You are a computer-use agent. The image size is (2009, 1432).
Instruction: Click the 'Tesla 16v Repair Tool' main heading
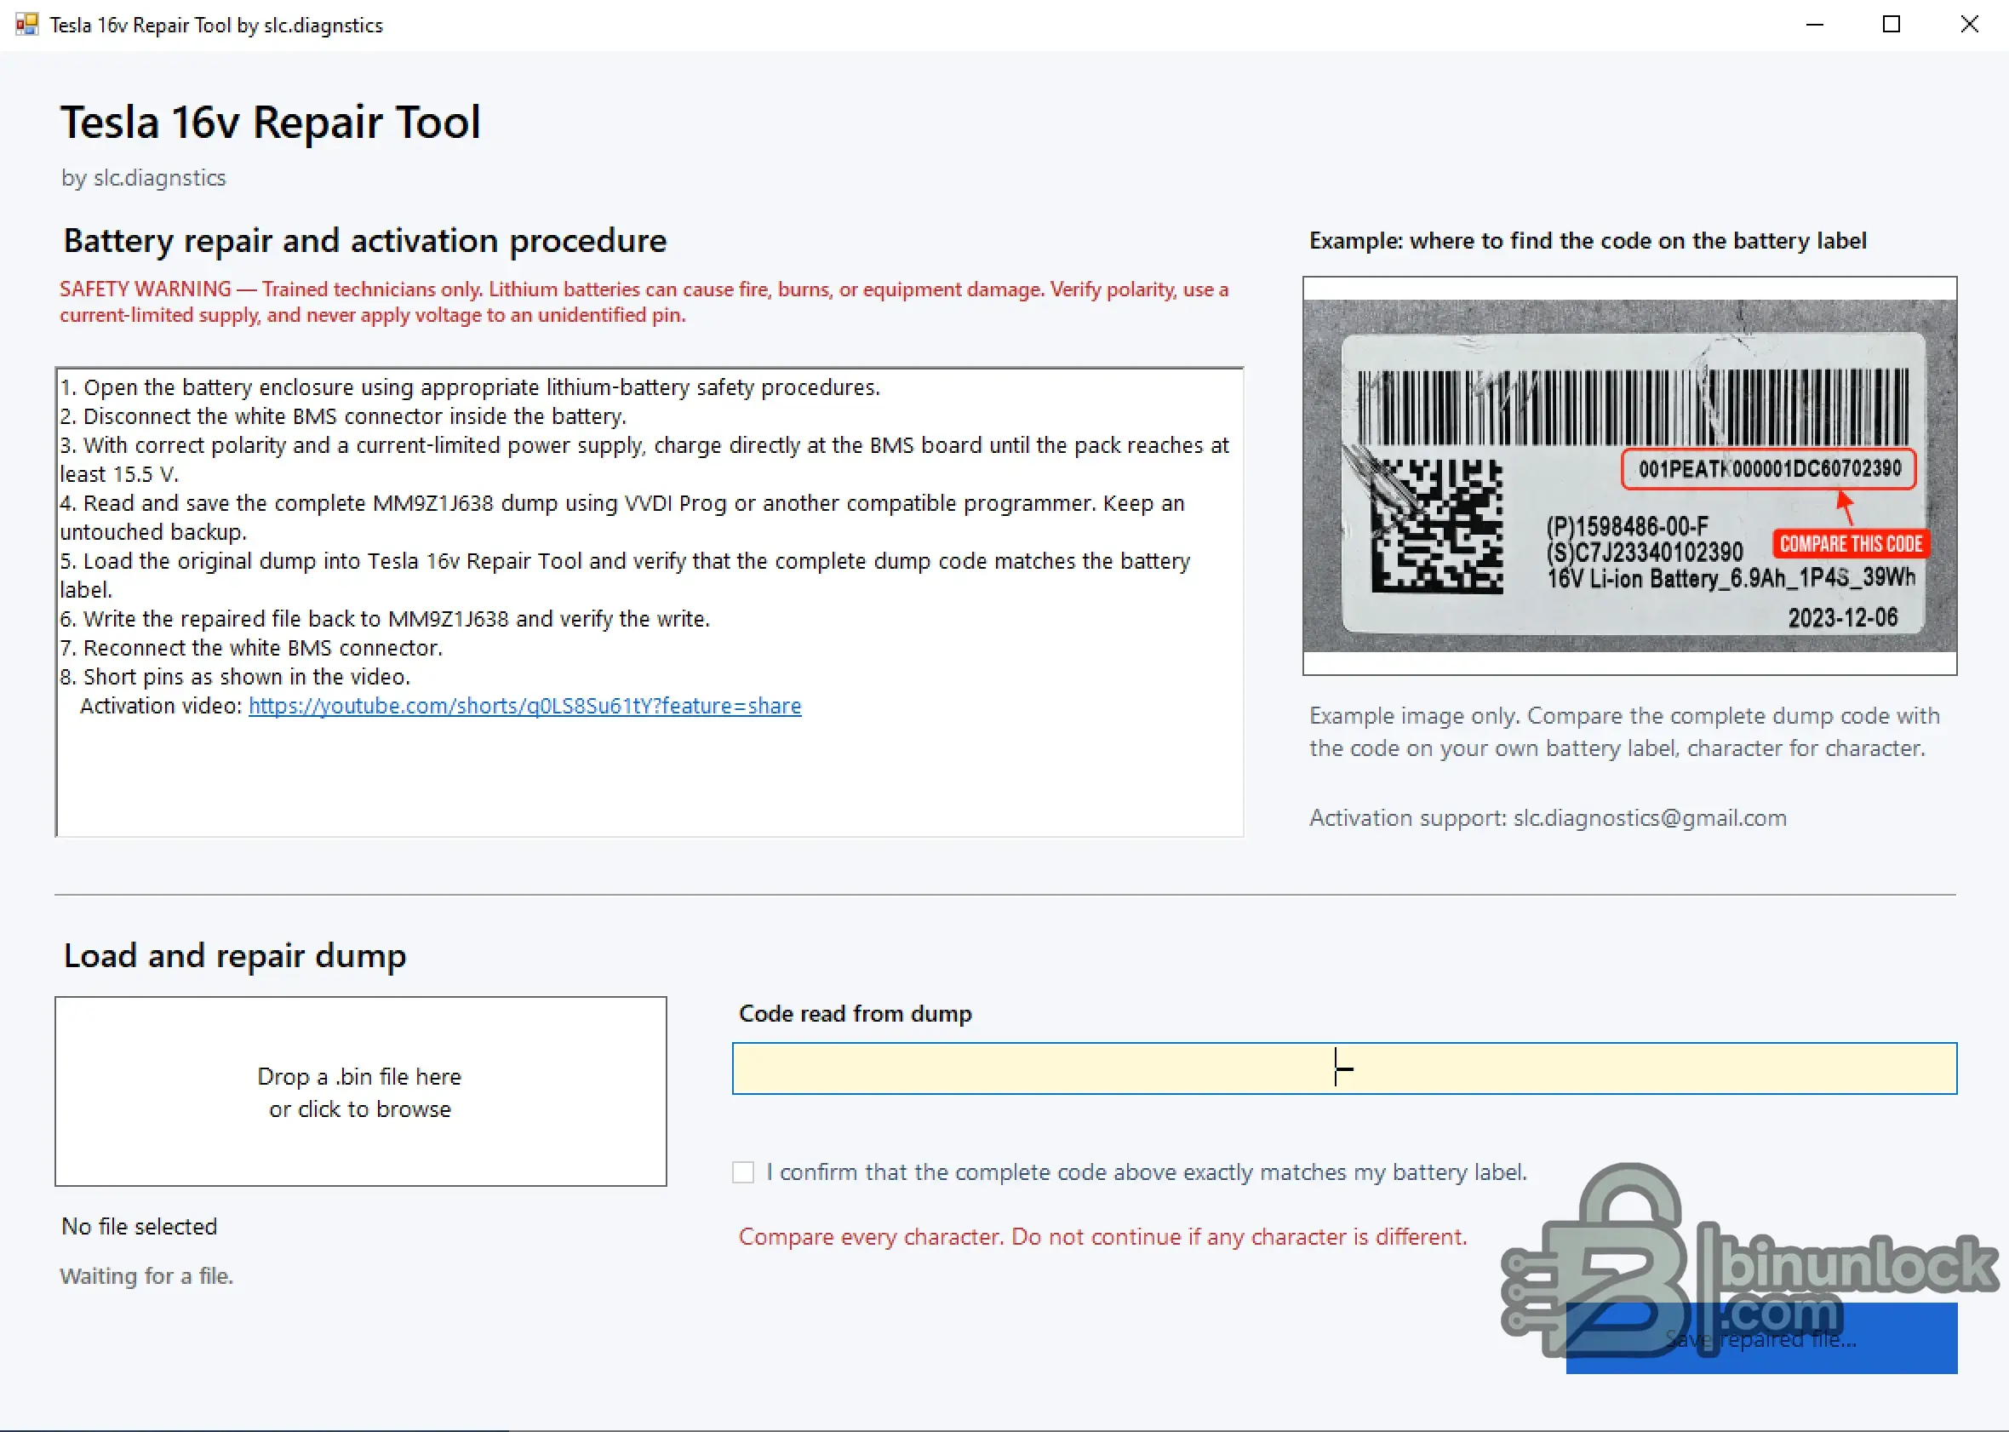[x=271, y=122]
